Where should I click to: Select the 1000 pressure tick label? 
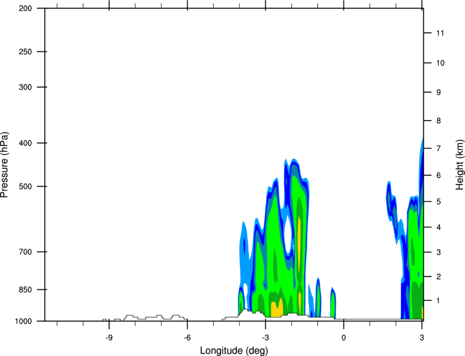[23, 321]
